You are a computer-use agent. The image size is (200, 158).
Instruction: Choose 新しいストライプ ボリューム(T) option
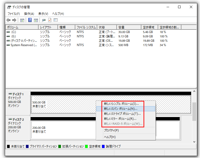122,114
